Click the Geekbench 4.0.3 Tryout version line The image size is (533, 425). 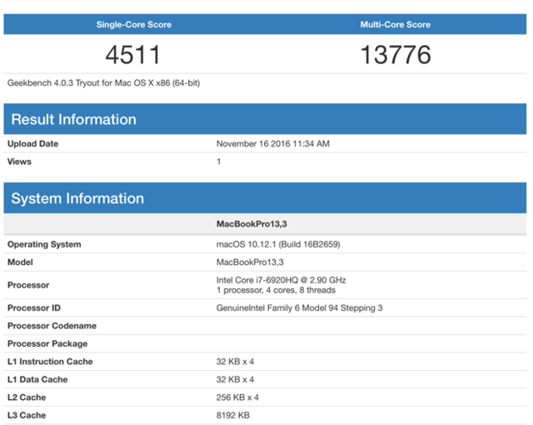(103, 83)
